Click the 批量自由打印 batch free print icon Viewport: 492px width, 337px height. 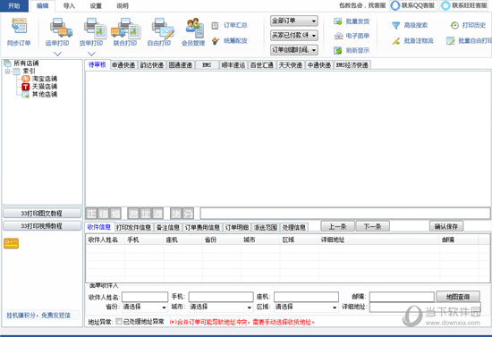click(x=451, y=41)
